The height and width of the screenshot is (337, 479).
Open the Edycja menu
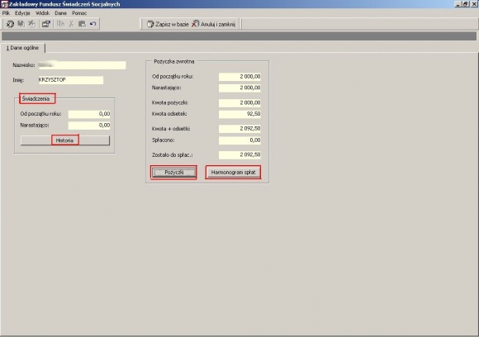[22, 13]
